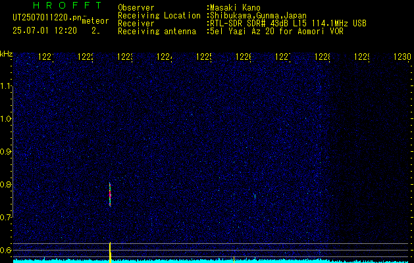
Task: Select observer name Masaki Kano
Action: (235, 8)
